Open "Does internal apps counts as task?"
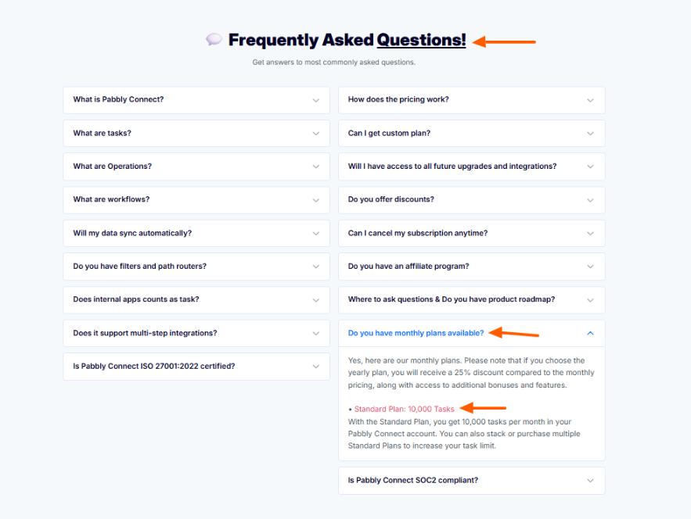Image resolution: width=691 pixels, height=519 pixels. (196, 300)
